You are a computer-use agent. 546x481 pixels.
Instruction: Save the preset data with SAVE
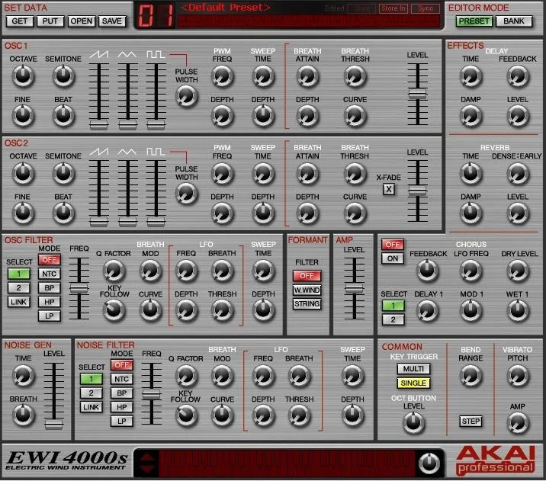click(112, 21)
